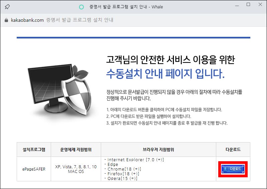Click the 운영체제 지원범위 column header
Viewport: 267px width, 189px height.
(76, 150)
